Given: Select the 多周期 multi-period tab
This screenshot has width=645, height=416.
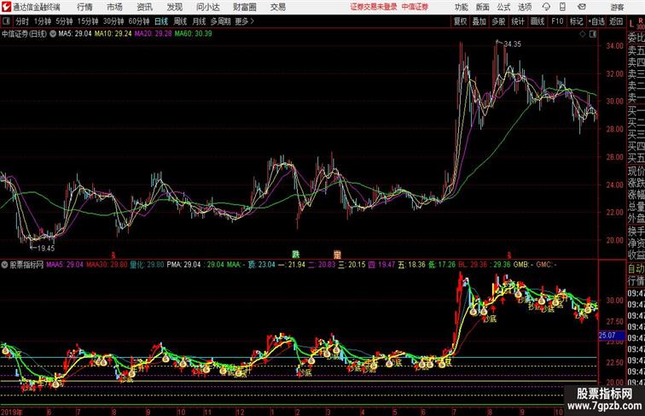Looking at the screenshot, I should (220, 21).
